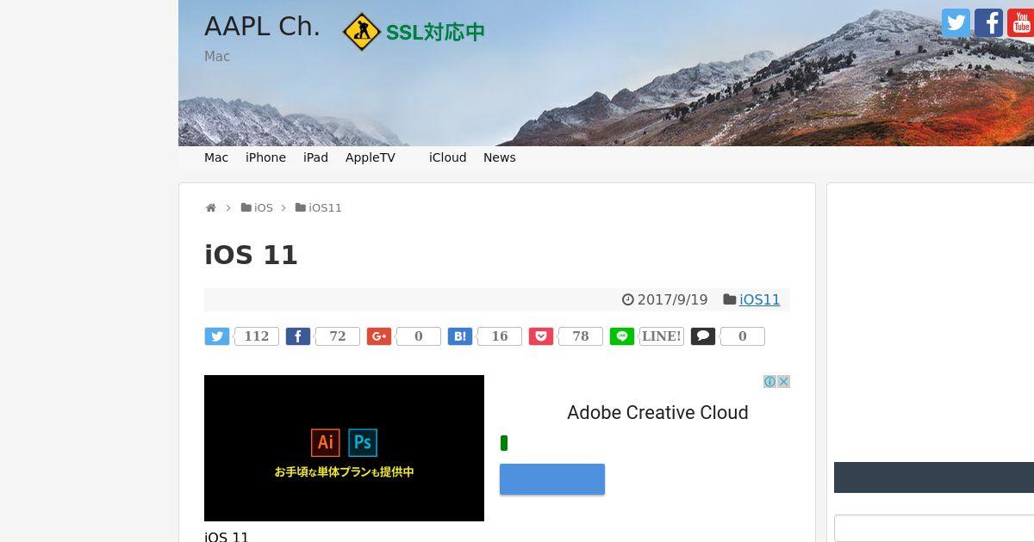1034x542 pixels.
Task: Click the Adobe Creative Cloud ad headline
Action: (x=657, y=413)
